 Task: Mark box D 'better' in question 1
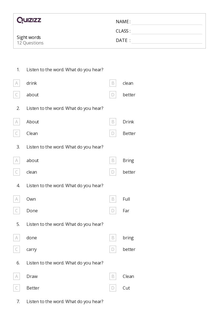[113, 95]
